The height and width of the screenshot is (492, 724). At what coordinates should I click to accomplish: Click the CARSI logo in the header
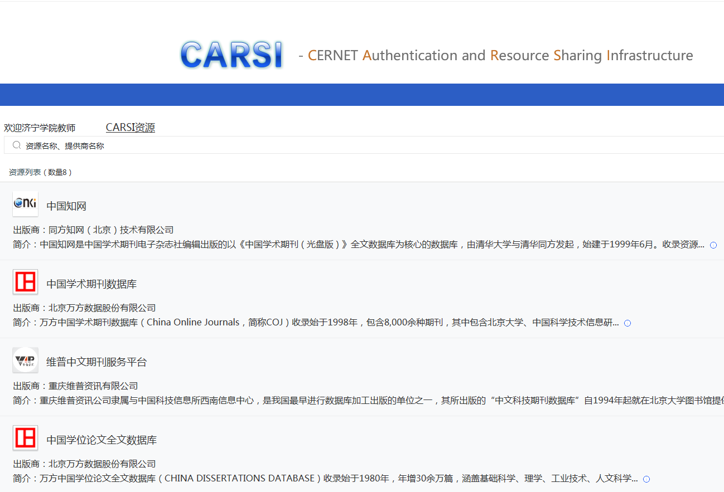tap(231, 55)
